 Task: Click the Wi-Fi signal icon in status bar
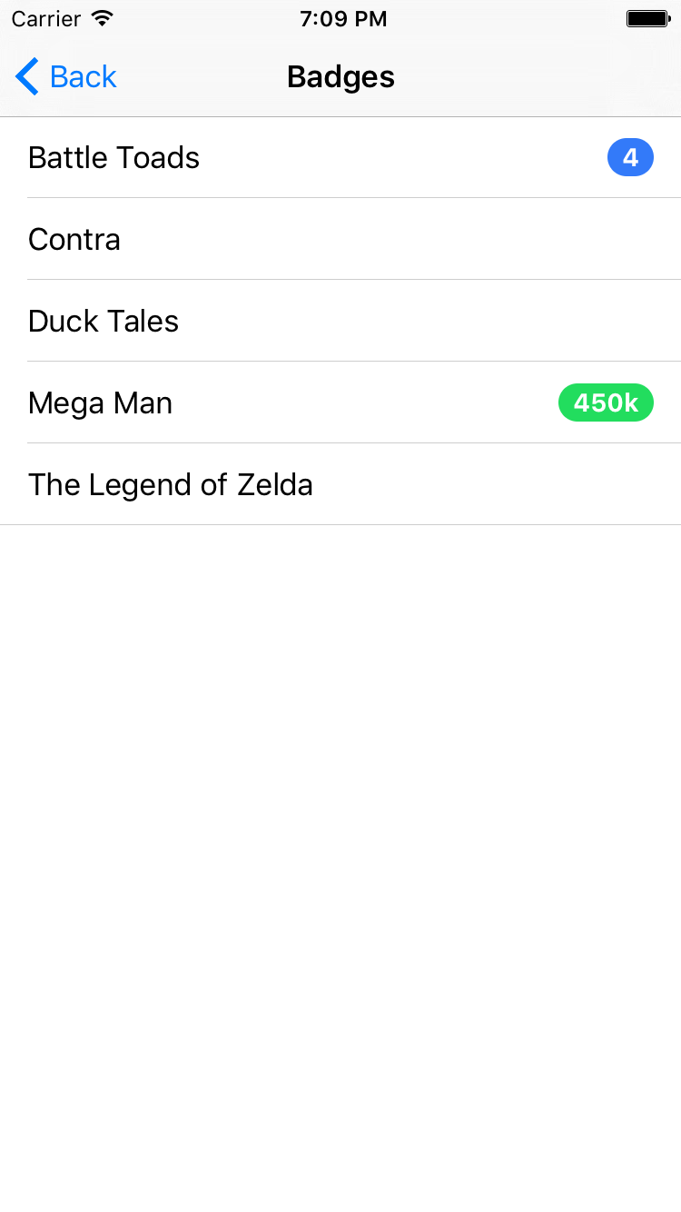103,18
